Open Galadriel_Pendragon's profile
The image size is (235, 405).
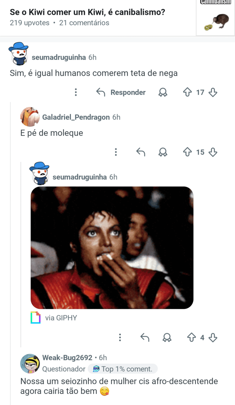pos(76,117)
